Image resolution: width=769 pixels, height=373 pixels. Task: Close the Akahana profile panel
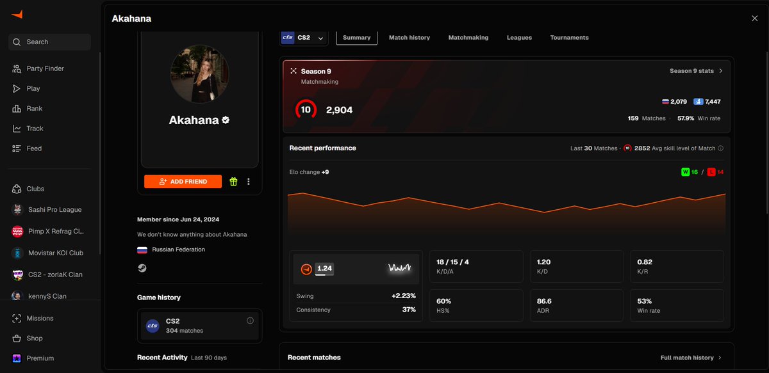[x=754, y=19]
